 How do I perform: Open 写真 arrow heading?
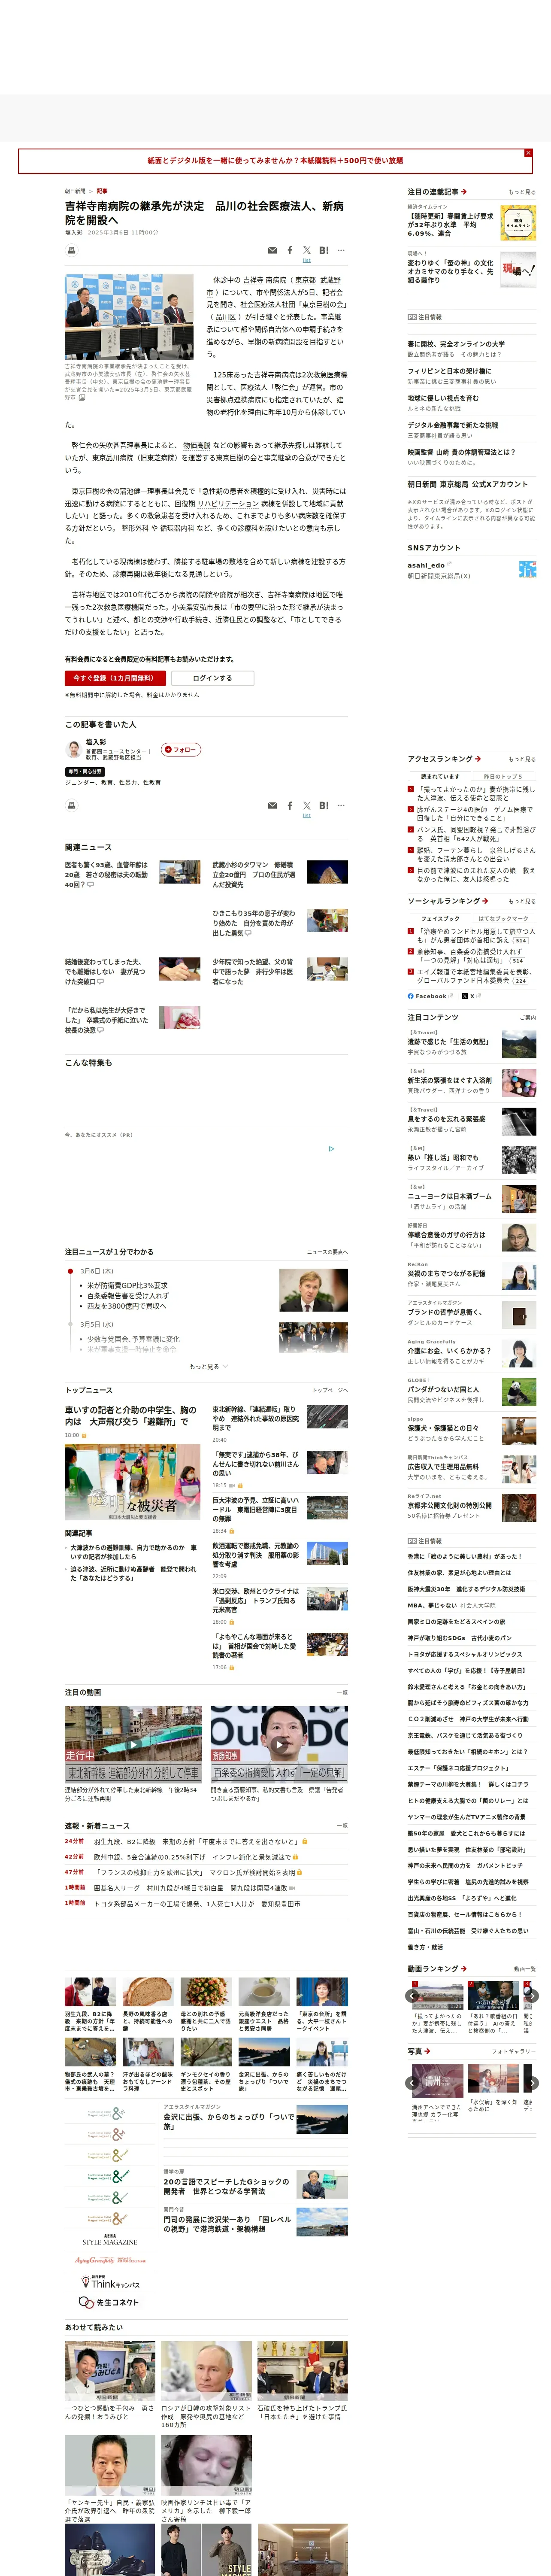click(x=418, y=2051)
